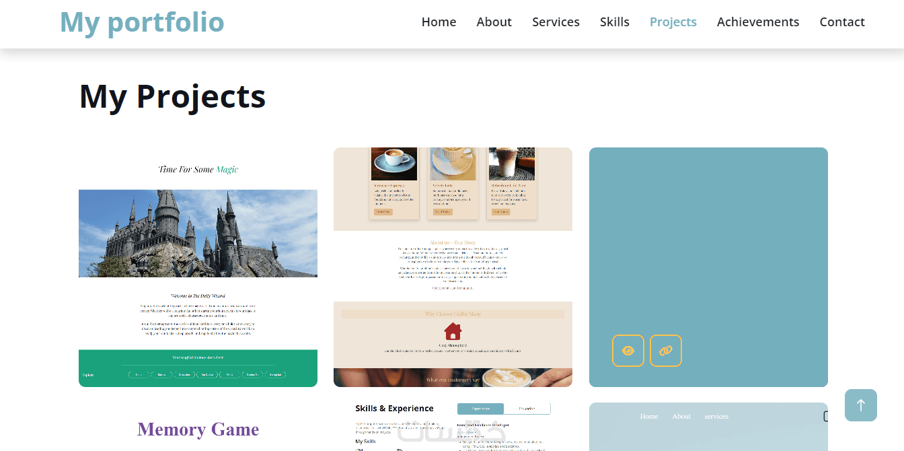Click the Experience tab in the skills preview

(x=480, y=409)
